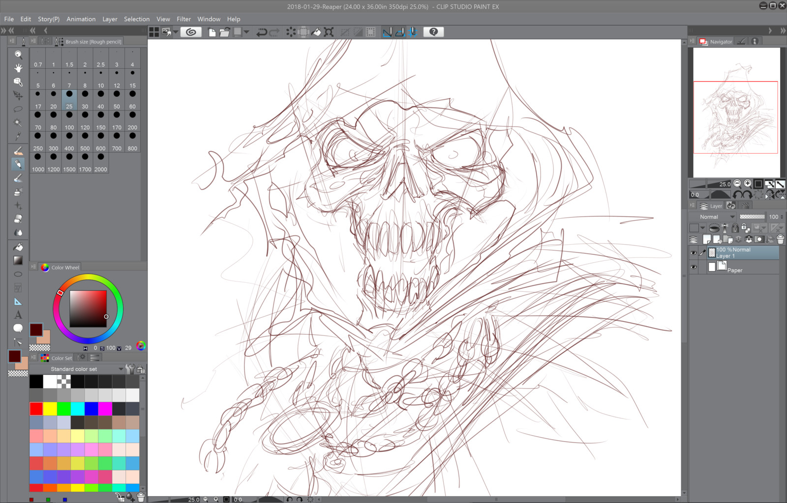Open Clip Studio launcher button
Screen dimensions: 787x503
(191, 32)
